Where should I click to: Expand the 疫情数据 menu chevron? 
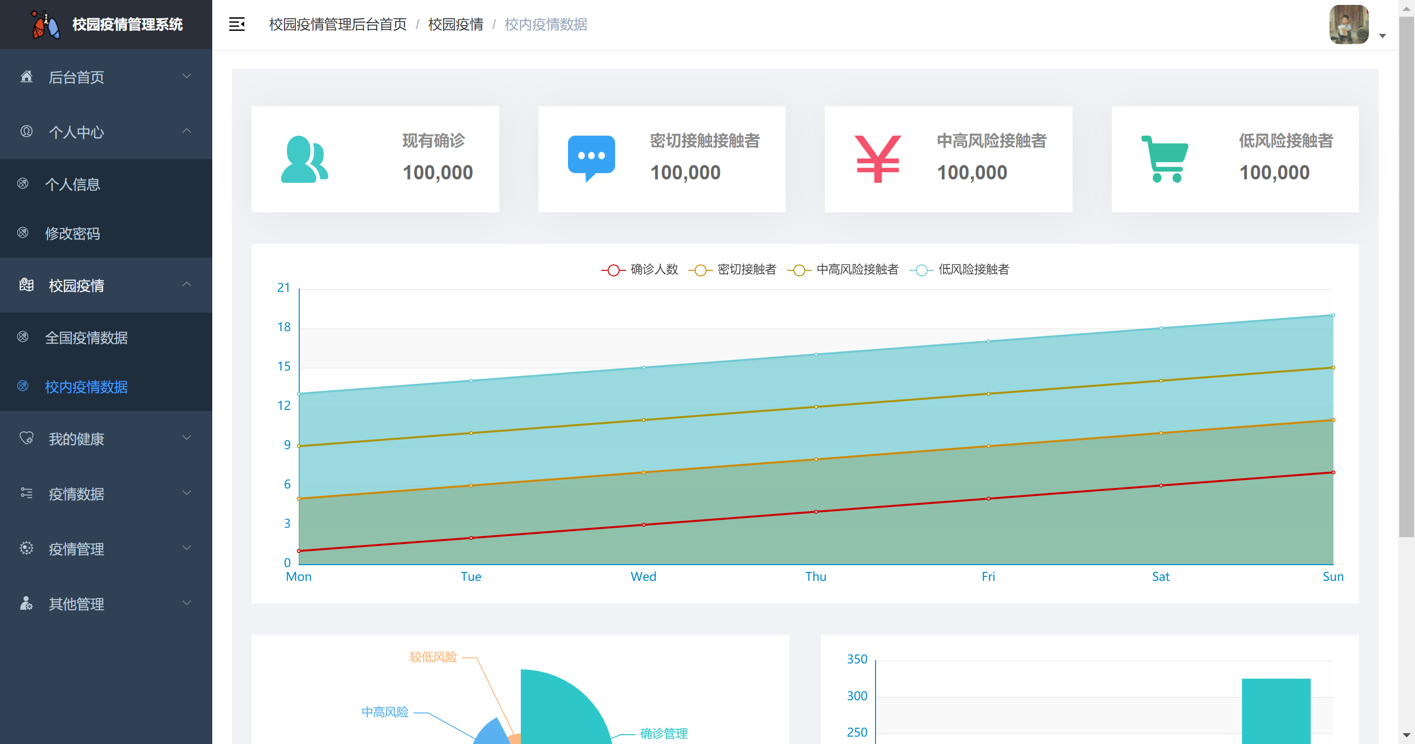pos(187,493)
